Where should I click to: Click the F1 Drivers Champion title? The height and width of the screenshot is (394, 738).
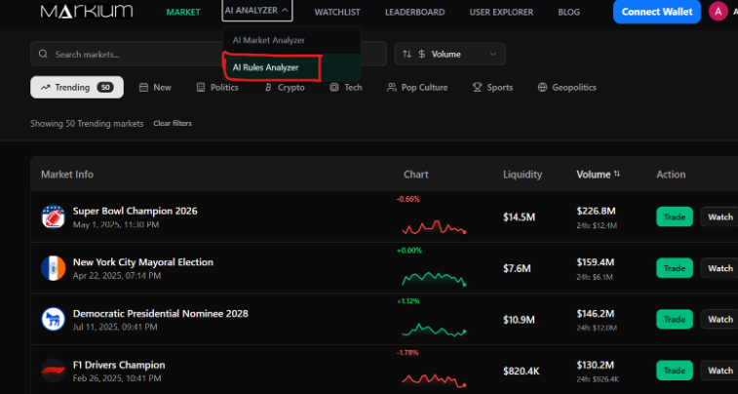[x=119, y=365]
